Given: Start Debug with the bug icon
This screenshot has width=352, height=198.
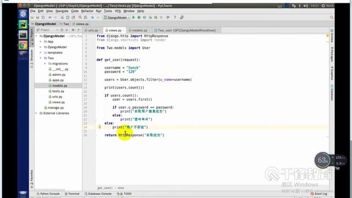Looking at the screenshot, I should click(x=139, y=18).
